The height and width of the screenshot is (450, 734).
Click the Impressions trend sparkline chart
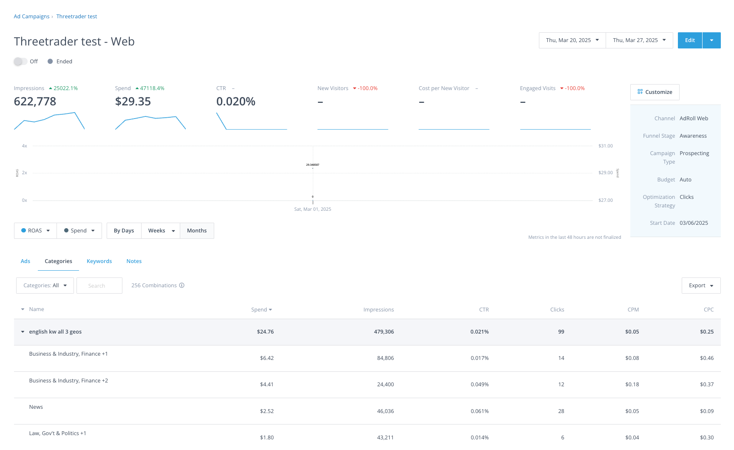coord(49,121)
